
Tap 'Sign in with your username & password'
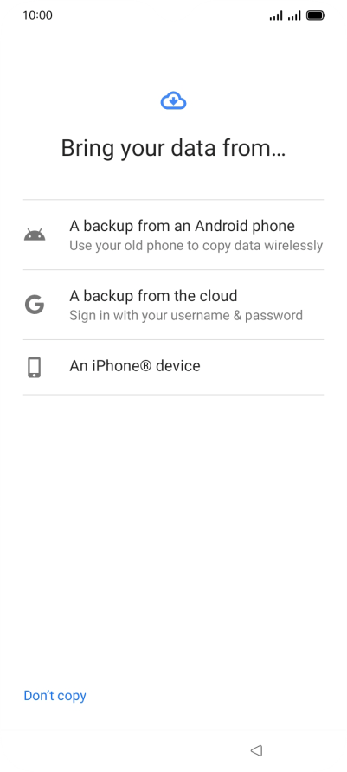click(186, 315)
